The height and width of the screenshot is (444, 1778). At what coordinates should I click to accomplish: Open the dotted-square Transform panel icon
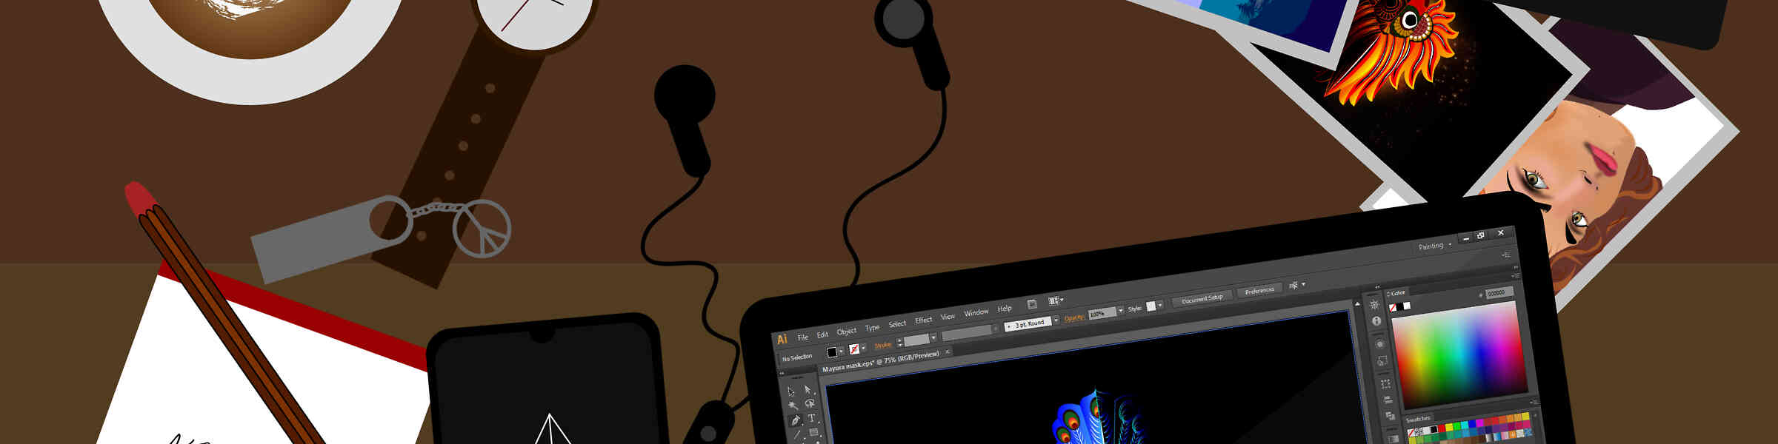[x=1385, y=383]
